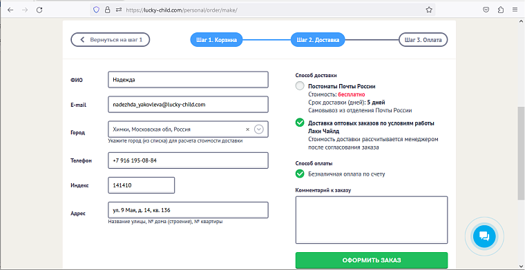
Task: Clear the selected city with the x icon
Action: click(248, 129)
